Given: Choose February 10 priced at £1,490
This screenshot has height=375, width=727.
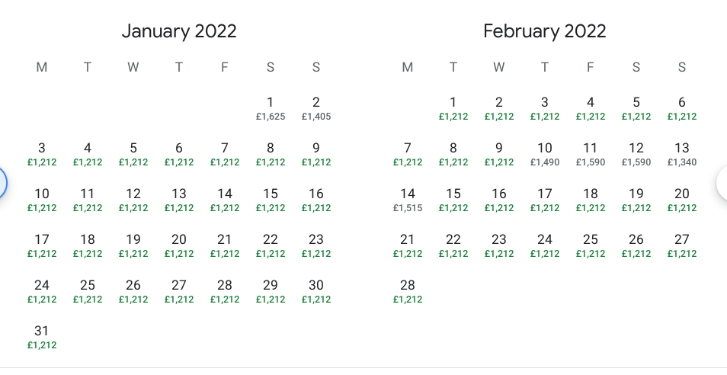Looking at the screenshot, I should [545, 154].
